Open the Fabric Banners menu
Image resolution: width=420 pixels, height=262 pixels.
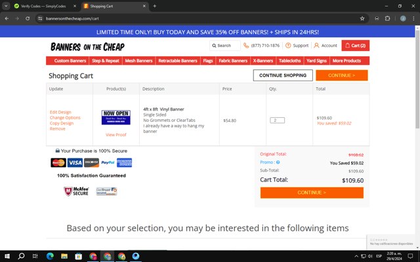click(233, 61)
